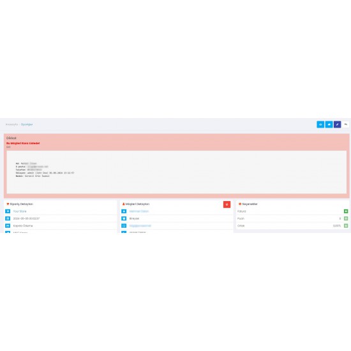Click the credit card icon beside Kapıda Ödeme
The height and width of the screenshot is (351, 351).
click(x=8, y=226)
